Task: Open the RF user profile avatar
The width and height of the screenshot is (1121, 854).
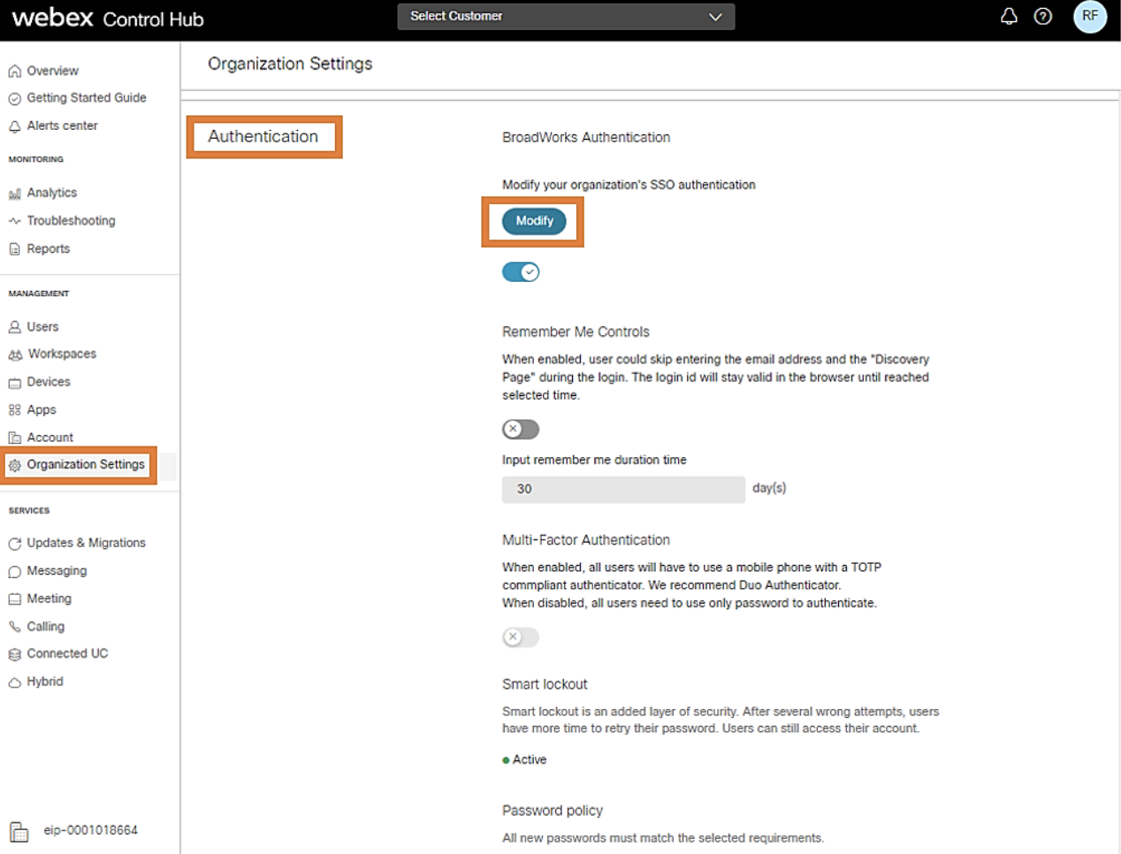Action: (x=1090, y=16)
